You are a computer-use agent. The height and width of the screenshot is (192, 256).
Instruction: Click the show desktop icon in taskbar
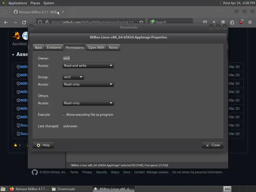point(3,189)
